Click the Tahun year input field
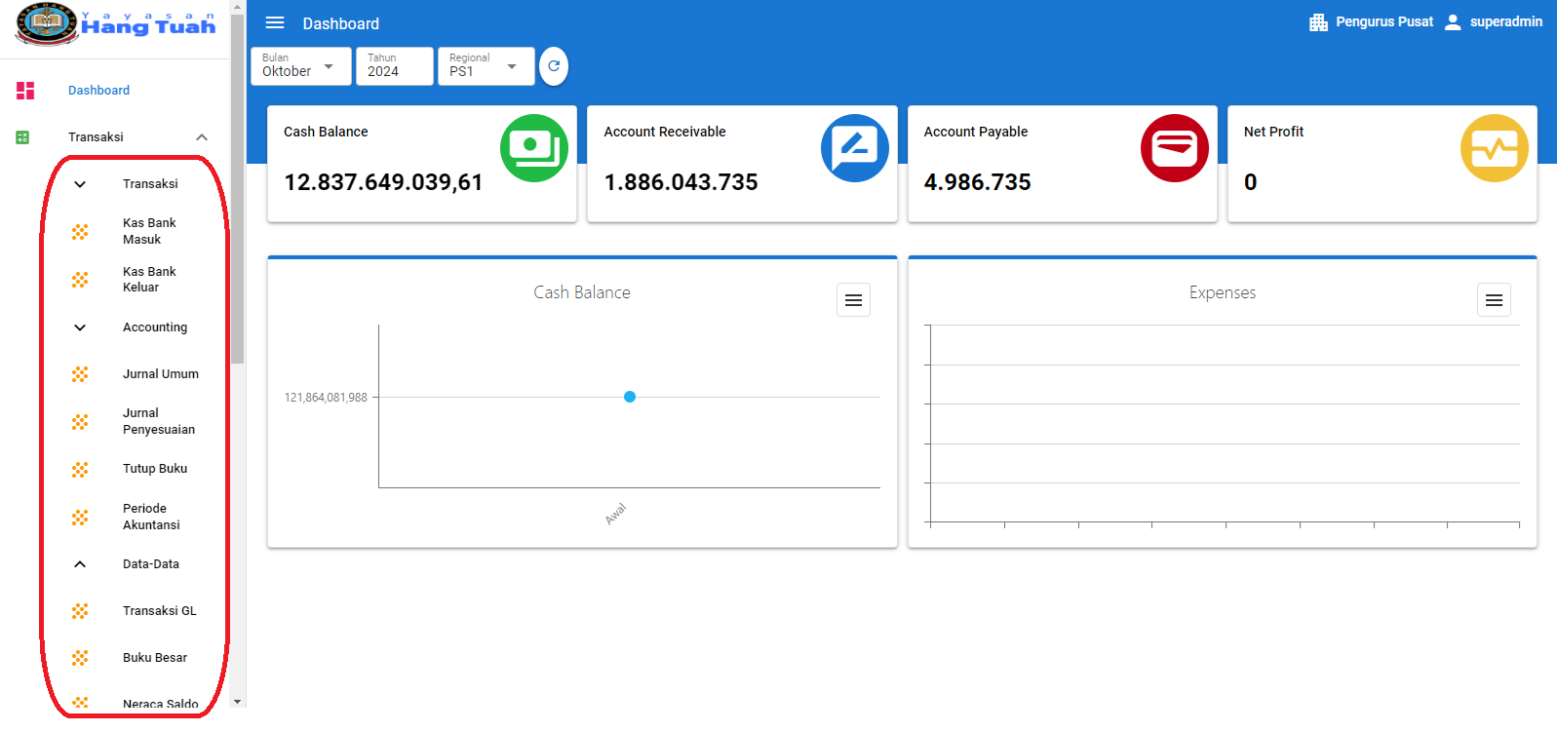 (394, 66)
